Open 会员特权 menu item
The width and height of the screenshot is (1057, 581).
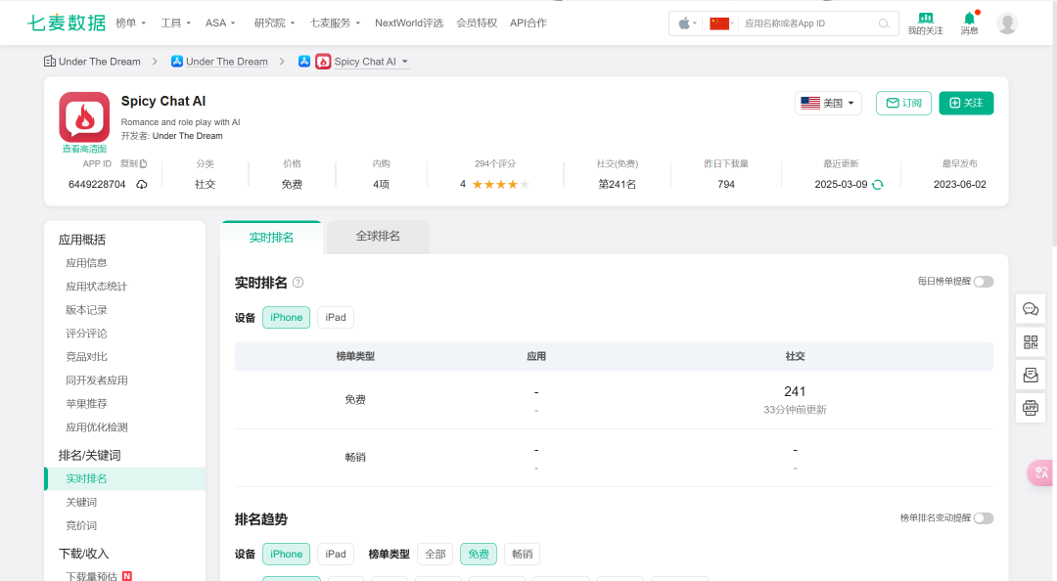(477, 22)
